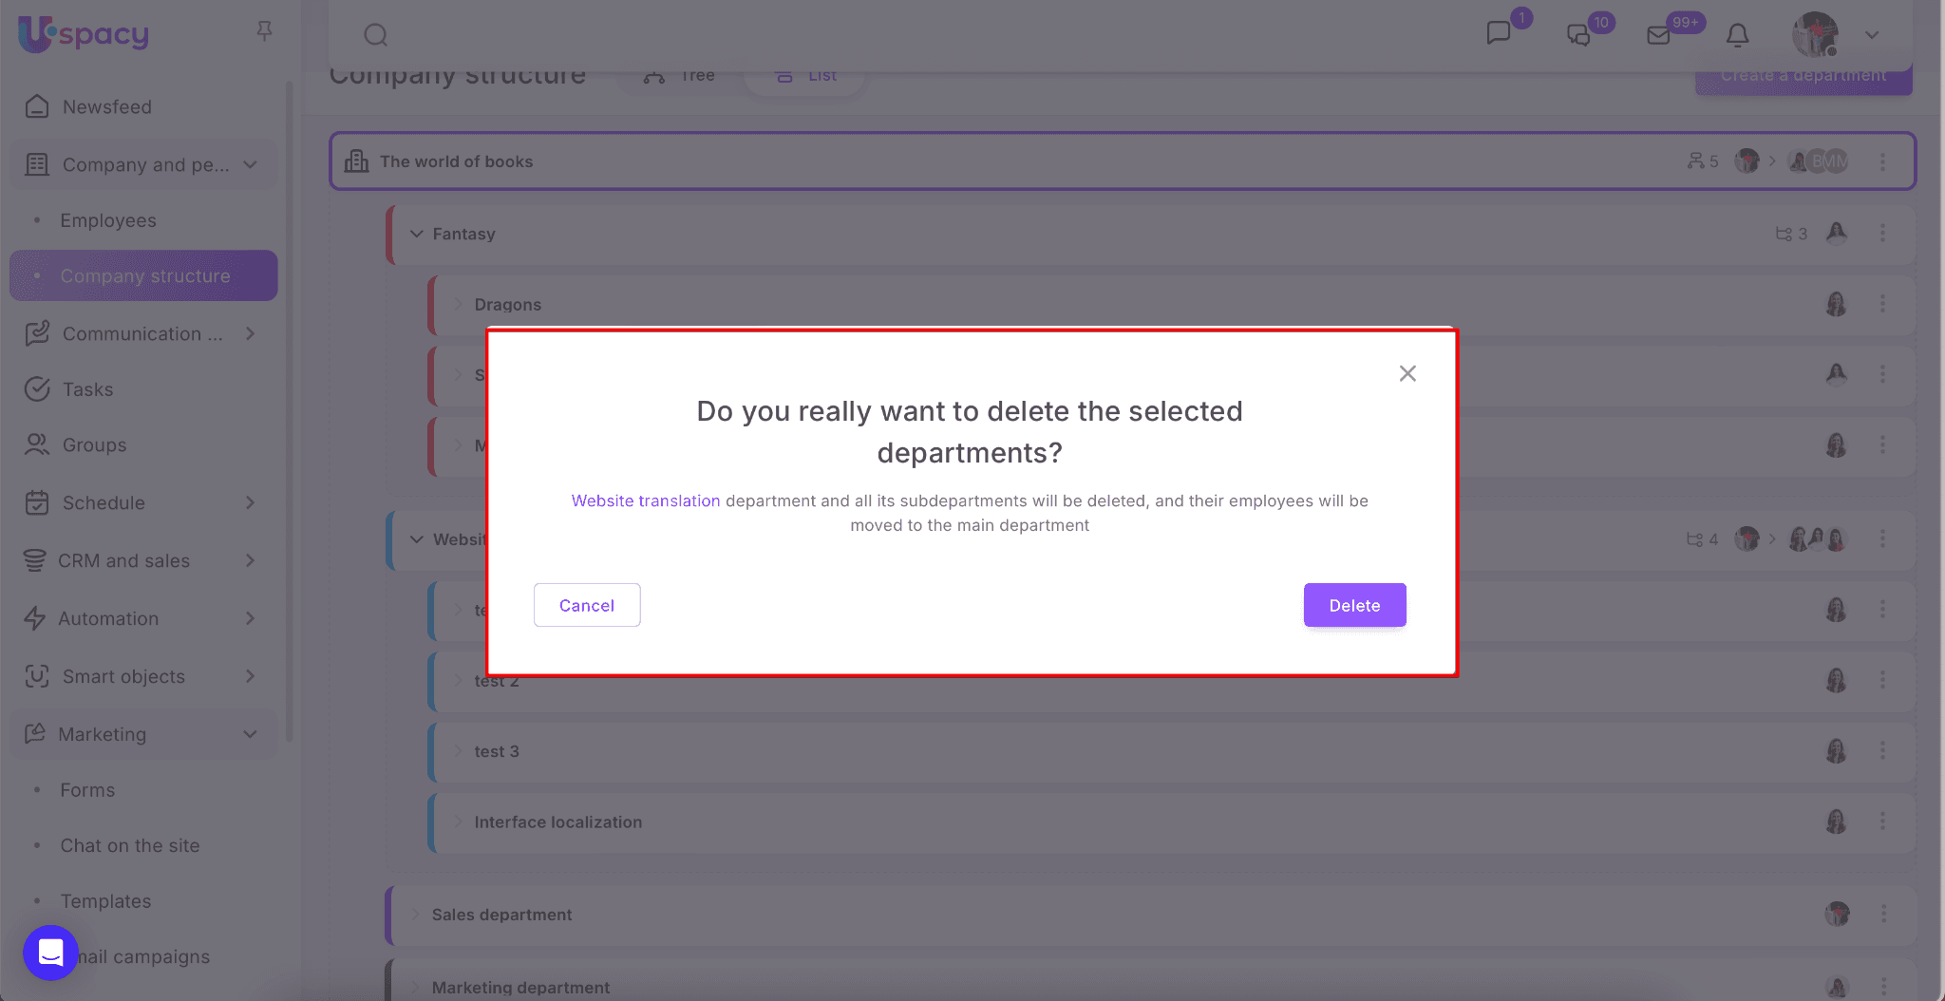
Task: Open the support chat widget bubble
Action: click(50, 952)
